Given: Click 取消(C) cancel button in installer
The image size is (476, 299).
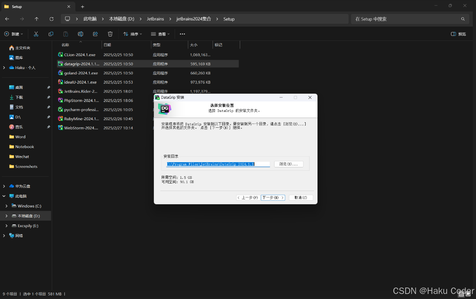Looking at the screenshot, I should 301,197.
